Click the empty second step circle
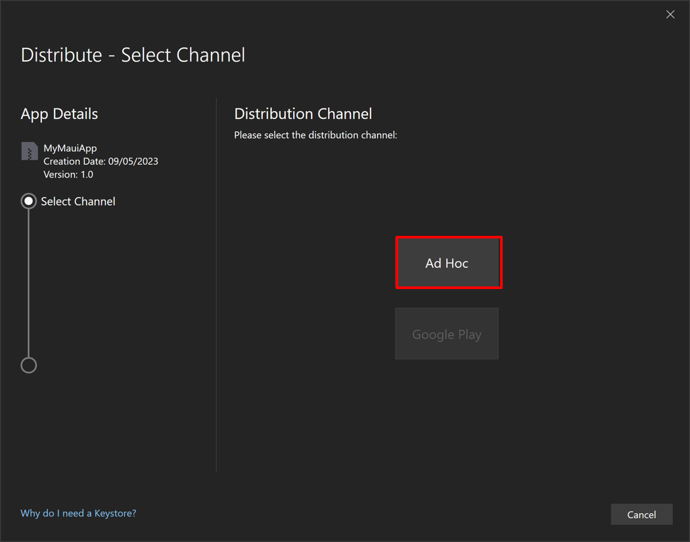 (x=29, y=365)
